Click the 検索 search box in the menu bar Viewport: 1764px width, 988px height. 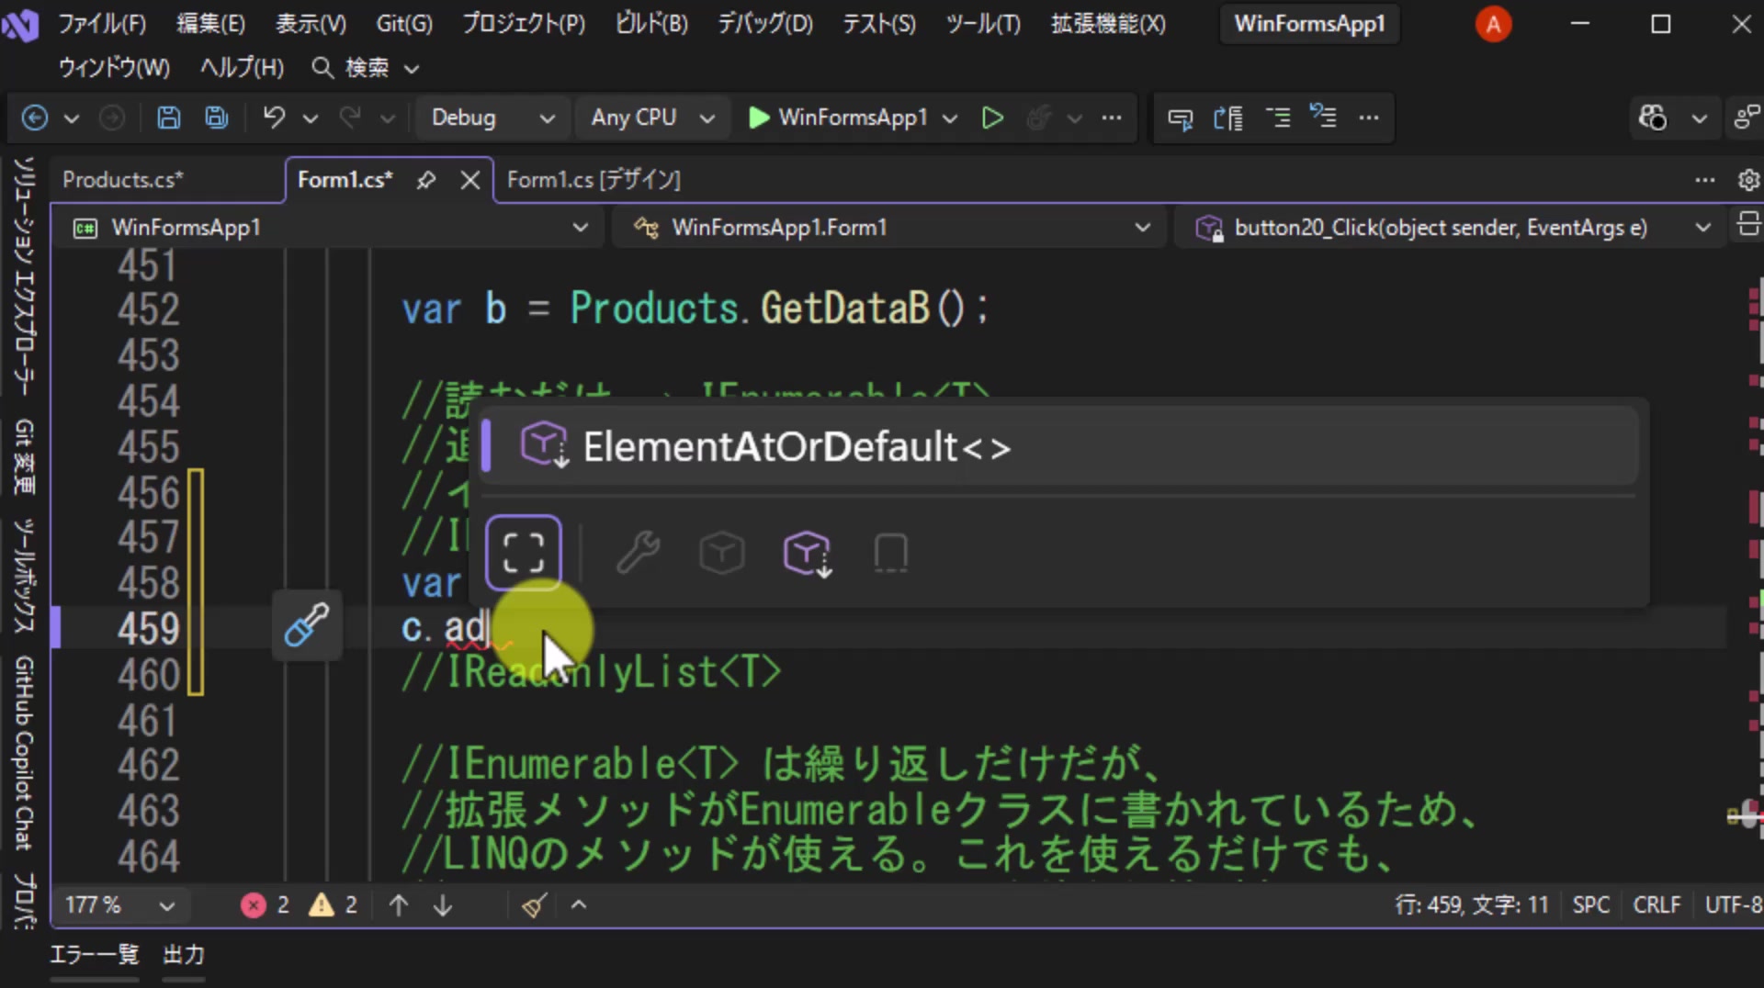(366, 68)
